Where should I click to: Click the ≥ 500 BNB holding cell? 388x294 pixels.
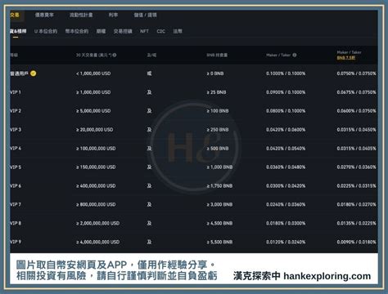[x=218, y=149]
